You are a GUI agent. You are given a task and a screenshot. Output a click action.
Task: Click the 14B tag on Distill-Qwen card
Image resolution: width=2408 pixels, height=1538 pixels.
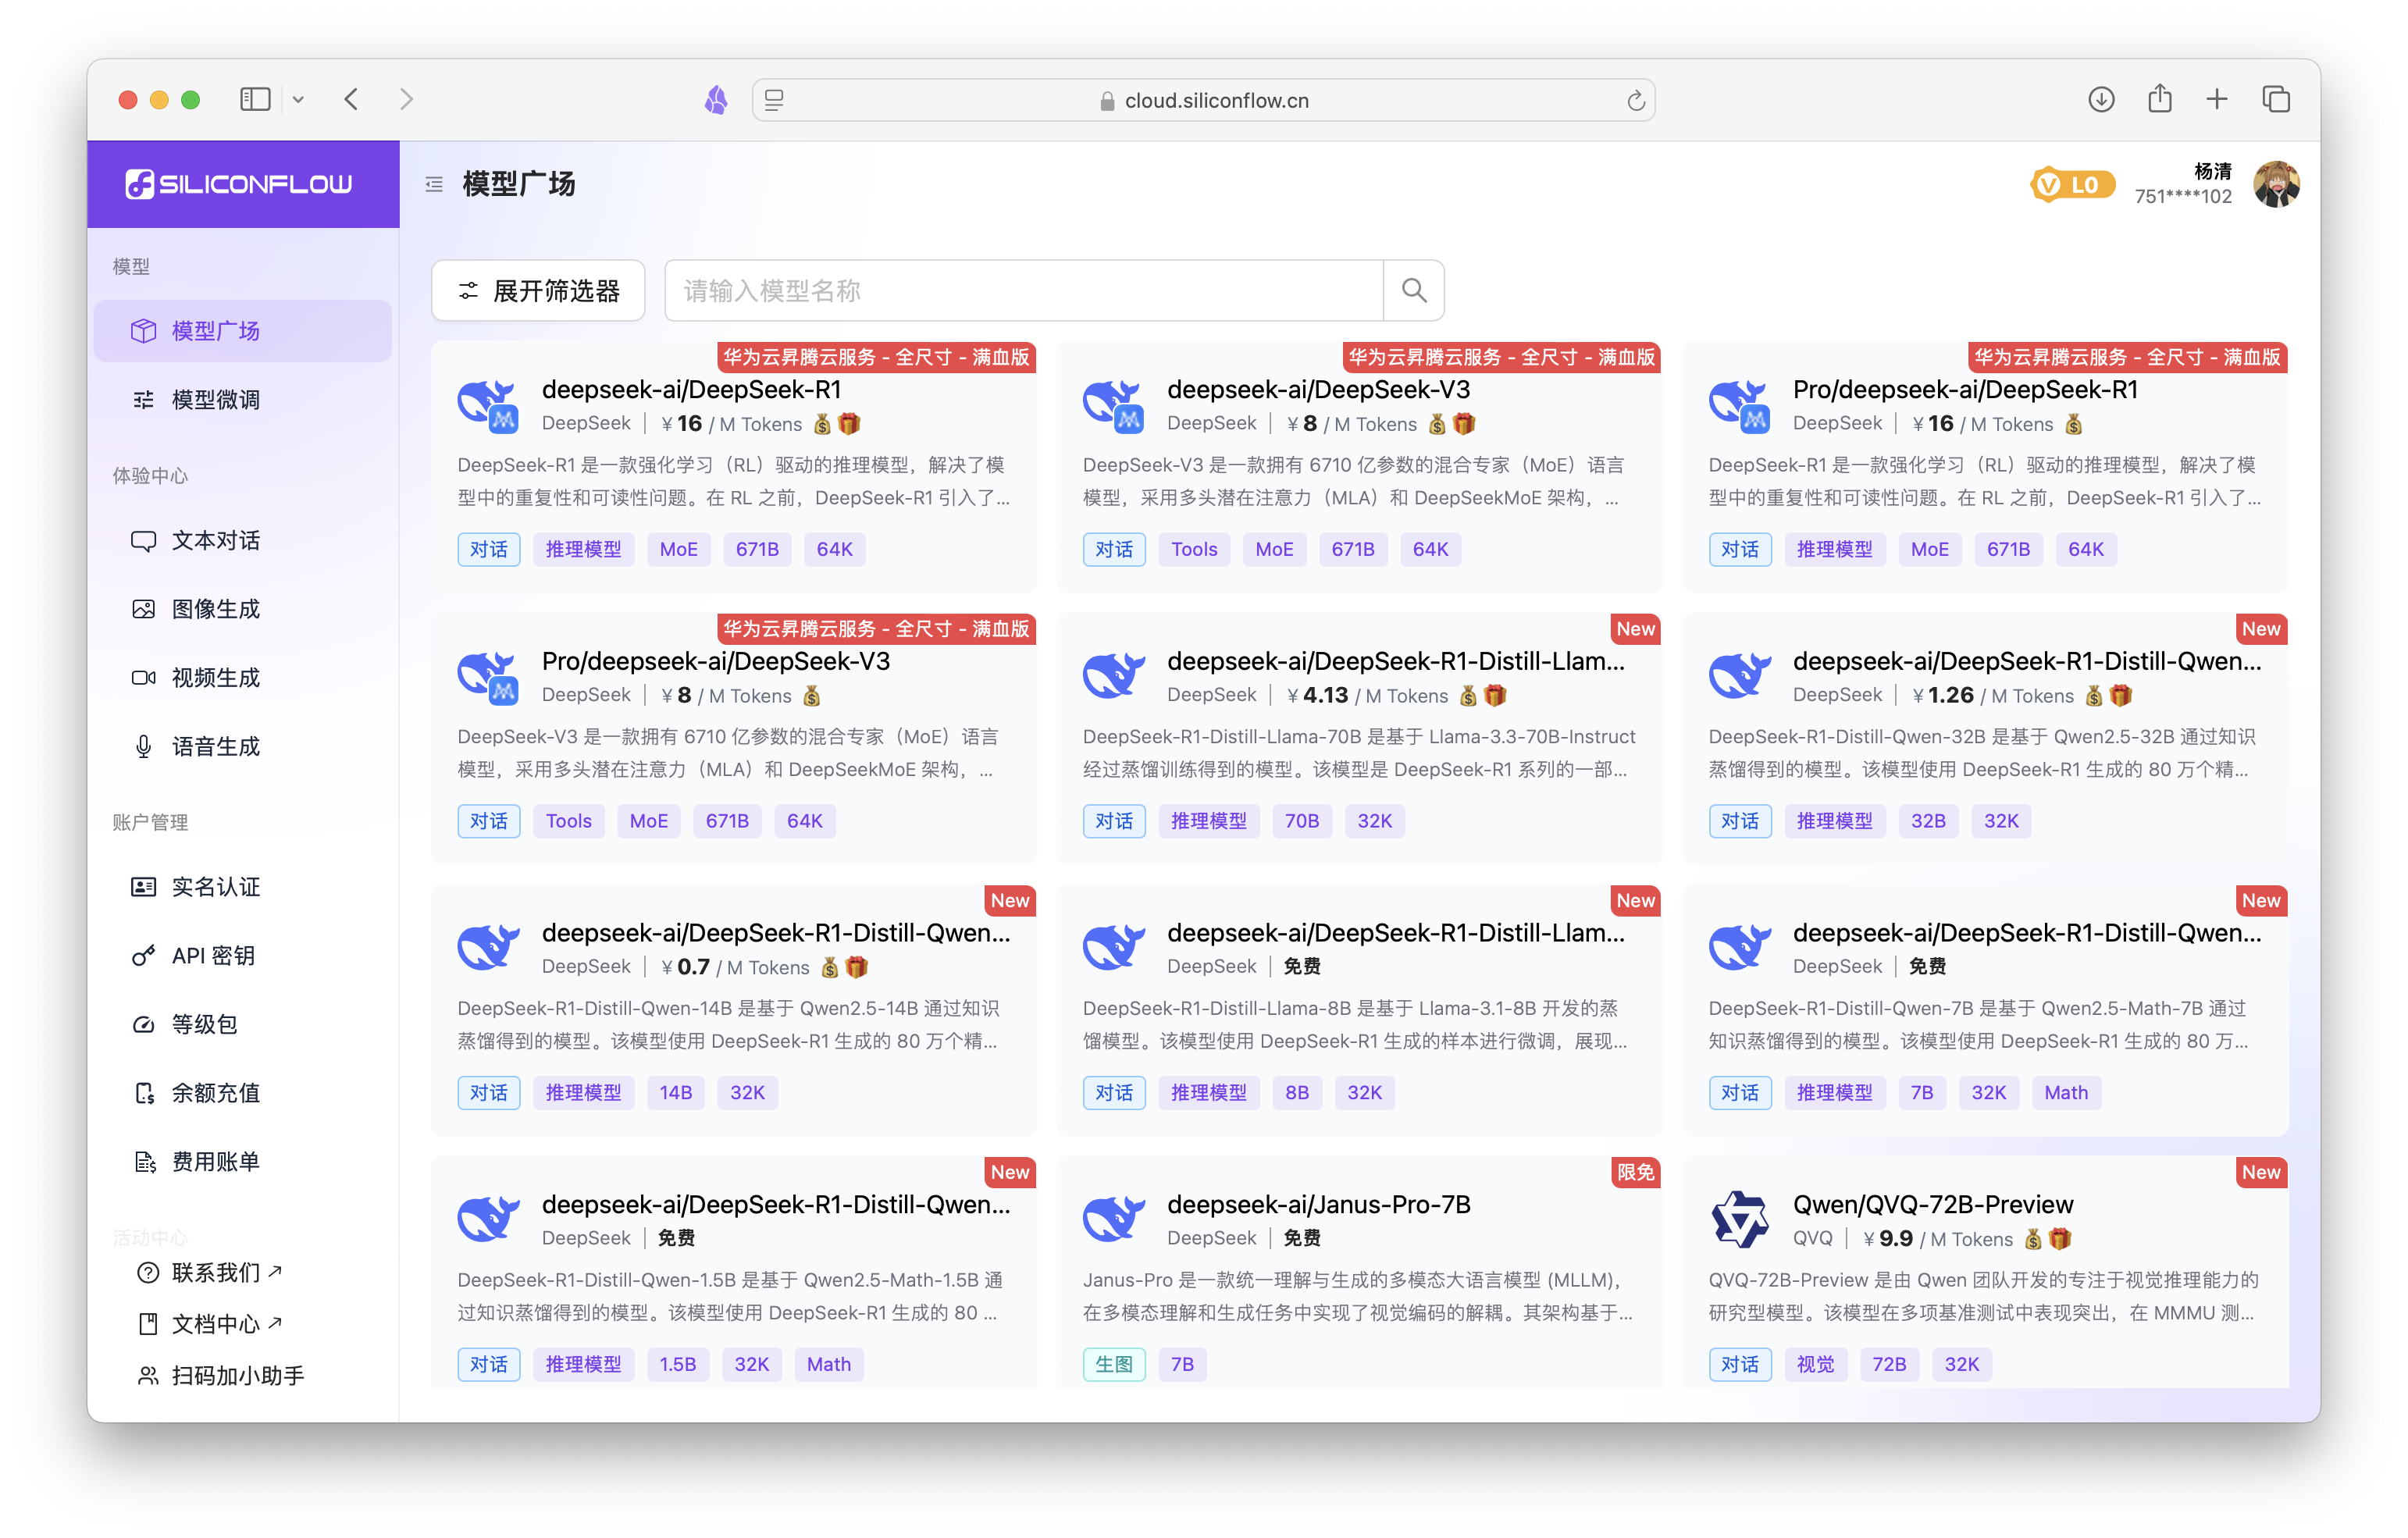675,1093
